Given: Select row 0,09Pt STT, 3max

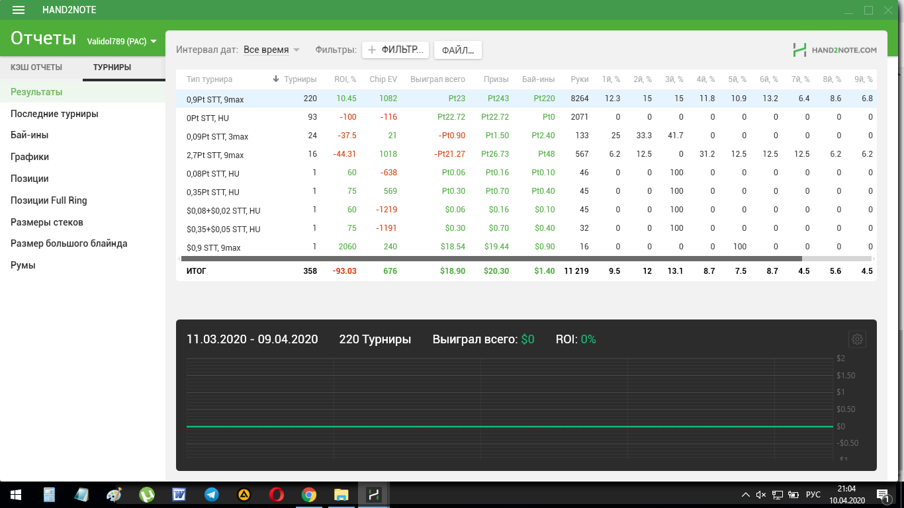Looking at the screenshot, I should [526, 136].
